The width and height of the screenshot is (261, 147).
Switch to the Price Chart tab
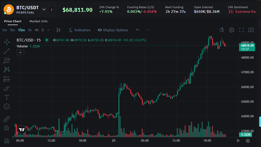13,21
